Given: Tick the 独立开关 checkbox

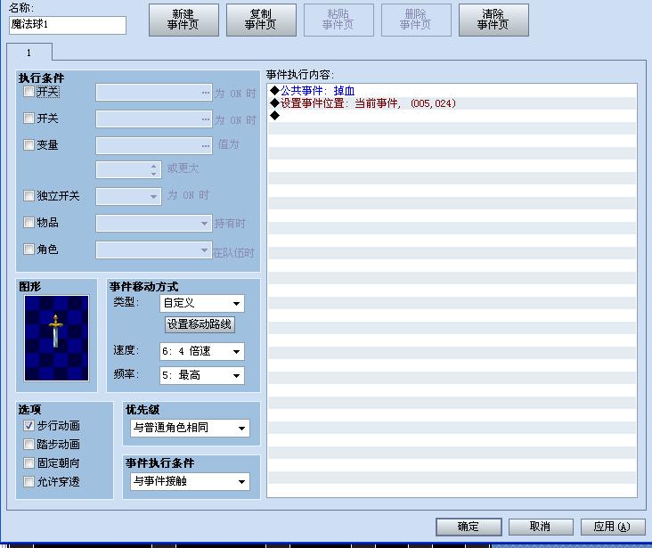Looking at the screenshot, I should pyautogui.click(x=29, y=195).
